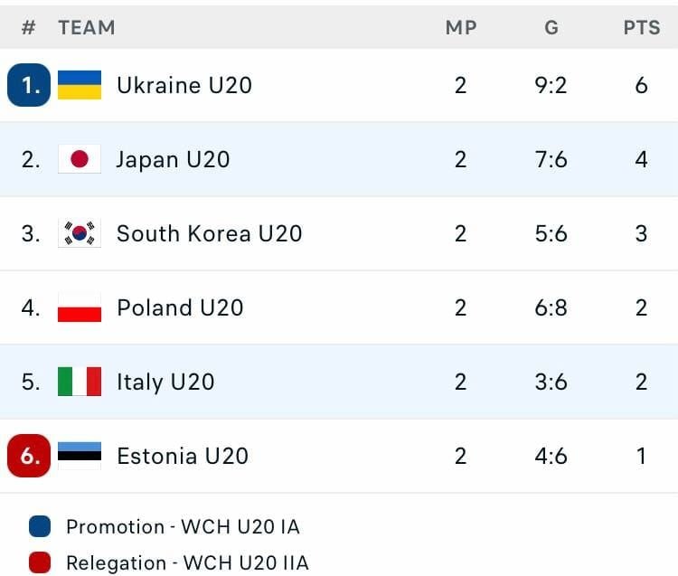
Task: Click the Japan flag icon
Action: click(80, 159)
